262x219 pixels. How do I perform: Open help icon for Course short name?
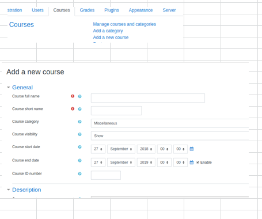tap(79, 109)
